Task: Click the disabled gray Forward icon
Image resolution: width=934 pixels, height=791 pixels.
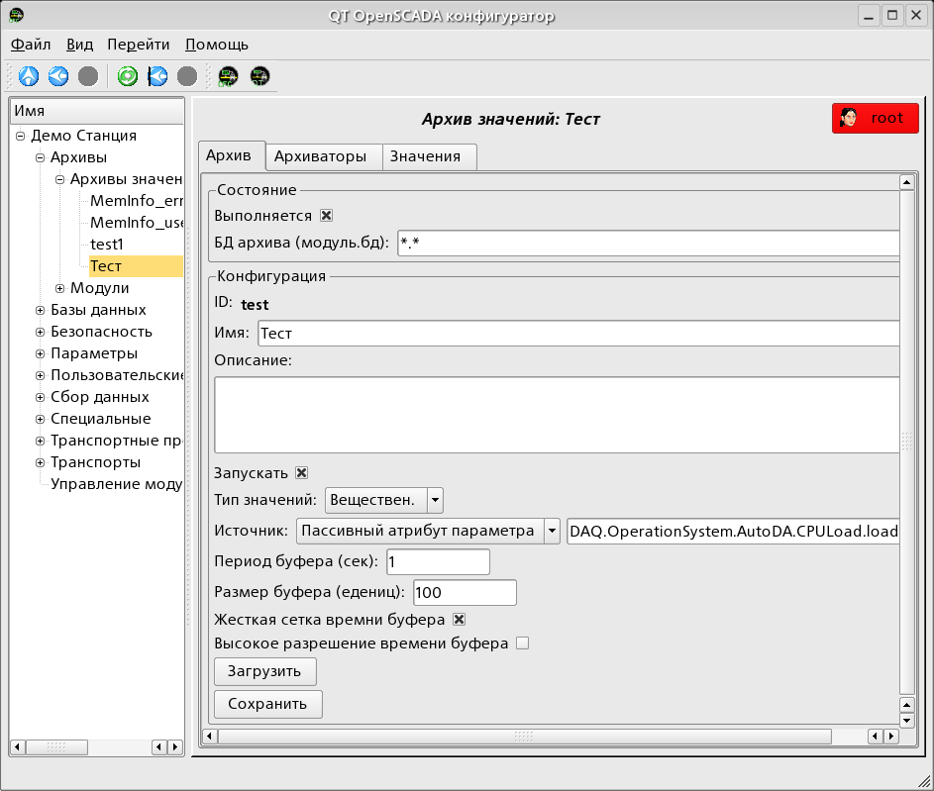Action: click(x=88, y=76)
